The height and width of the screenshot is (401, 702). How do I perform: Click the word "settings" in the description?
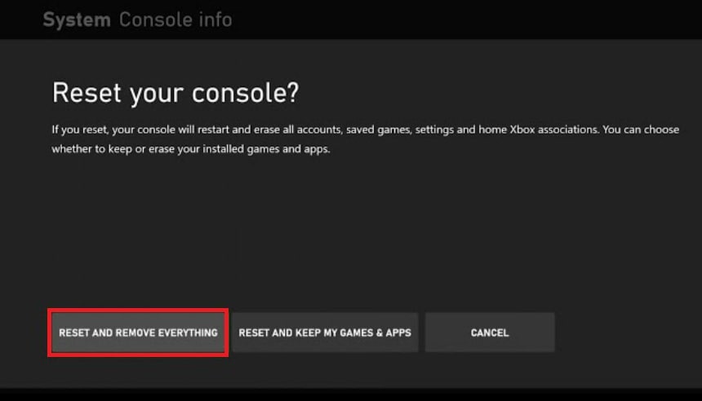(x=435, y=130)
